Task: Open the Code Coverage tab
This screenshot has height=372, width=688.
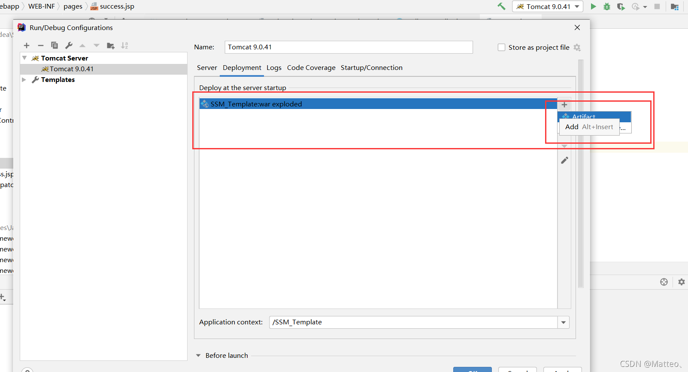Action: pyautogui.click(x=311, y=68)
